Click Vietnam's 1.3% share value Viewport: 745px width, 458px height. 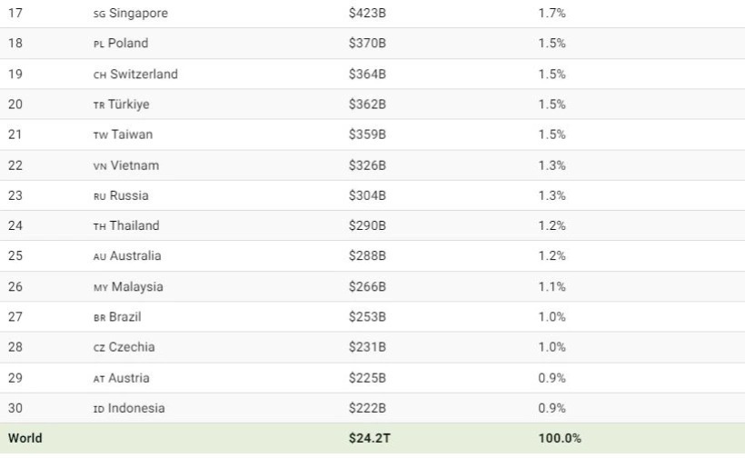tap(551, 165)
